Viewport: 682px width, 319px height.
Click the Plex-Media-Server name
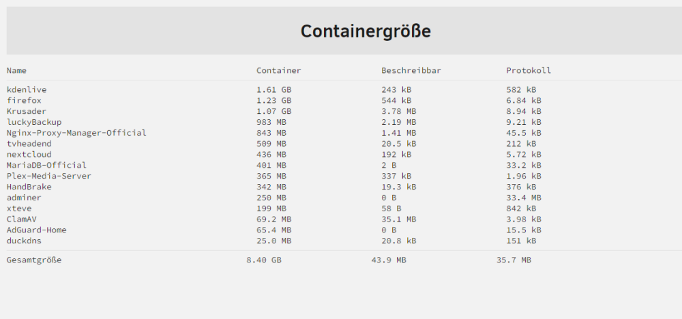49,176
